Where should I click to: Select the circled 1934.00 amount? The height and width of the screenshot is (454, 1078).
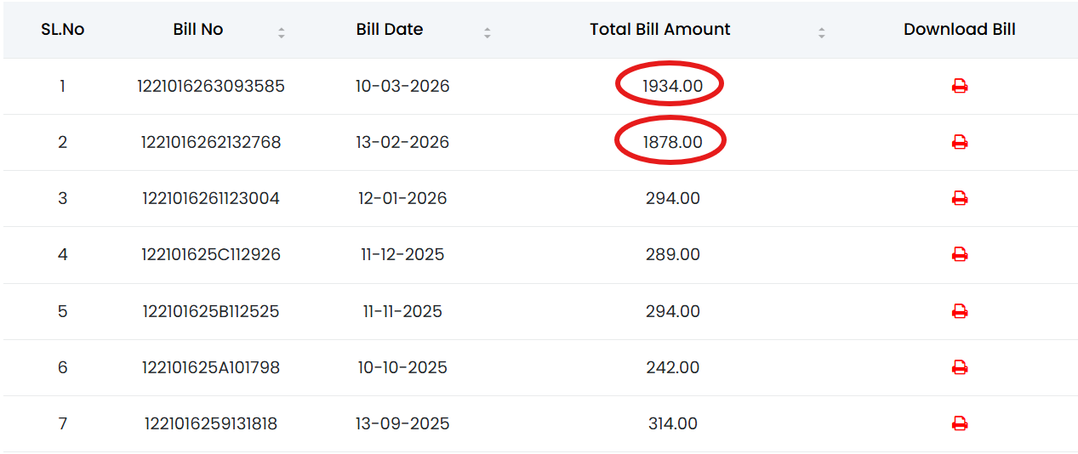pos(671,86)
